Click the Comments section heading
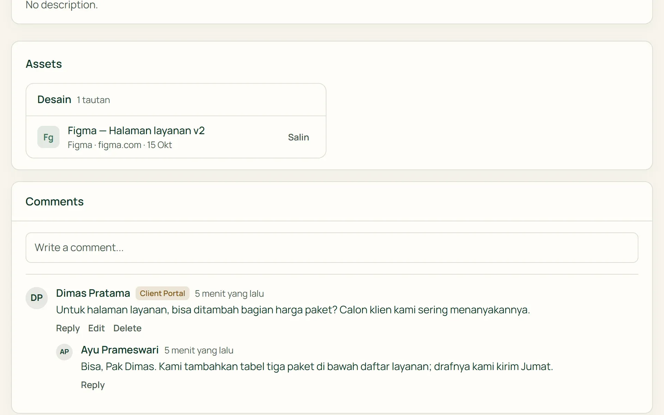Image resolution: width=664 pixels, height=415 pixels. 55,202
